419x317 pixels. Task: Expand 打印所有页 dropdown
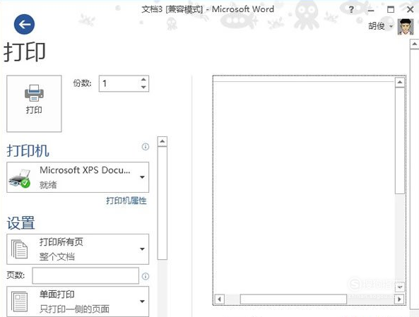[78, 249]
